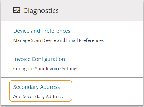
Task: Click blank area right of Secondary Address box
Action: click(107, 91)
